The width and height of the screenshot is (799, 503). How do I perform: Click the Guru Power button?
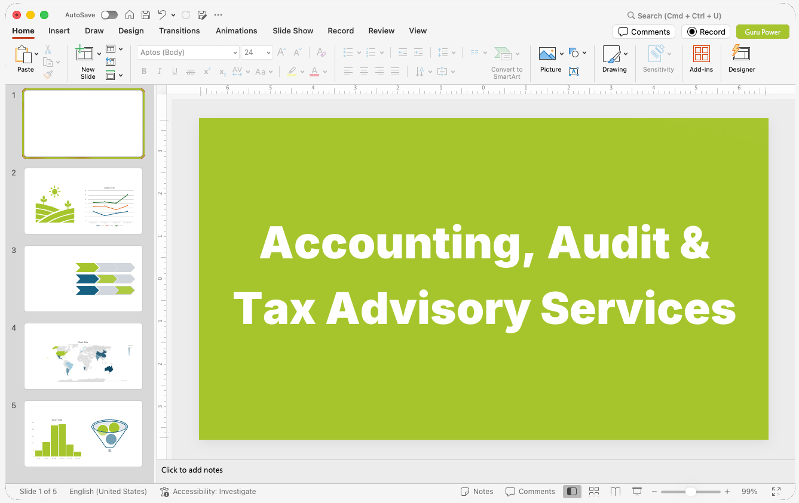pos(763,32)
